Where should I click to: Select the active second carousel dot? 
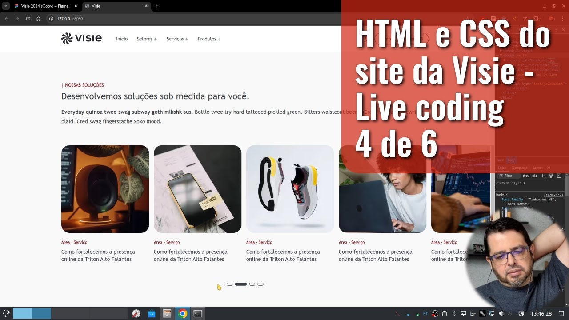241,284
